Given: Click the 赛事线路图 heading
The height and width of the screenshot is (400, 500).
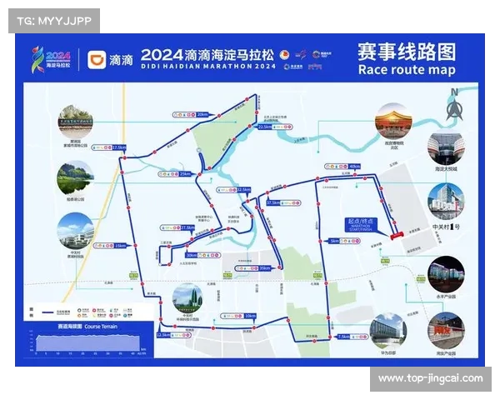Looking at the screenshot, I should tap(407, 52).
